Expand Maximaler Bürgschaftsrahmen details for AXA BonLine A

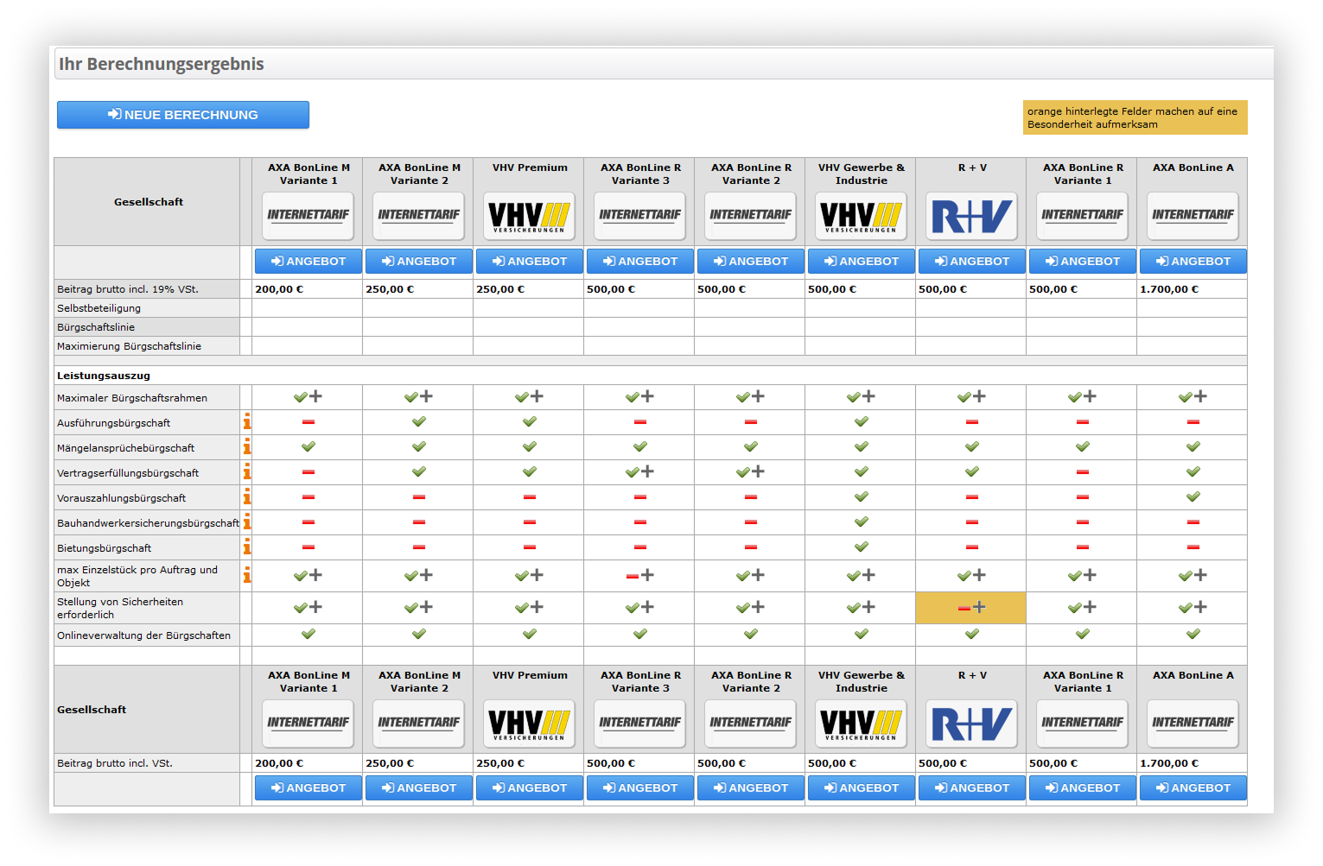1201,396
